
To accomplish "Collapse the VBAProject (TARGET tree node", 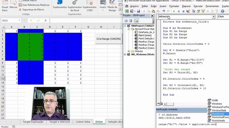I will pos(125,26).
